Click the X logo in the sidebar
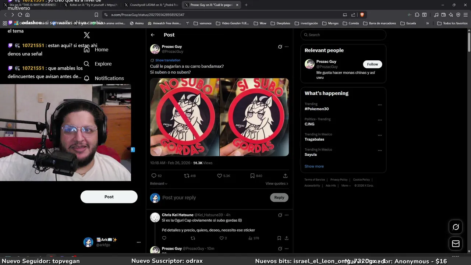Image resolution: width=471 pixels, height=265 pixels. [87, 35]
